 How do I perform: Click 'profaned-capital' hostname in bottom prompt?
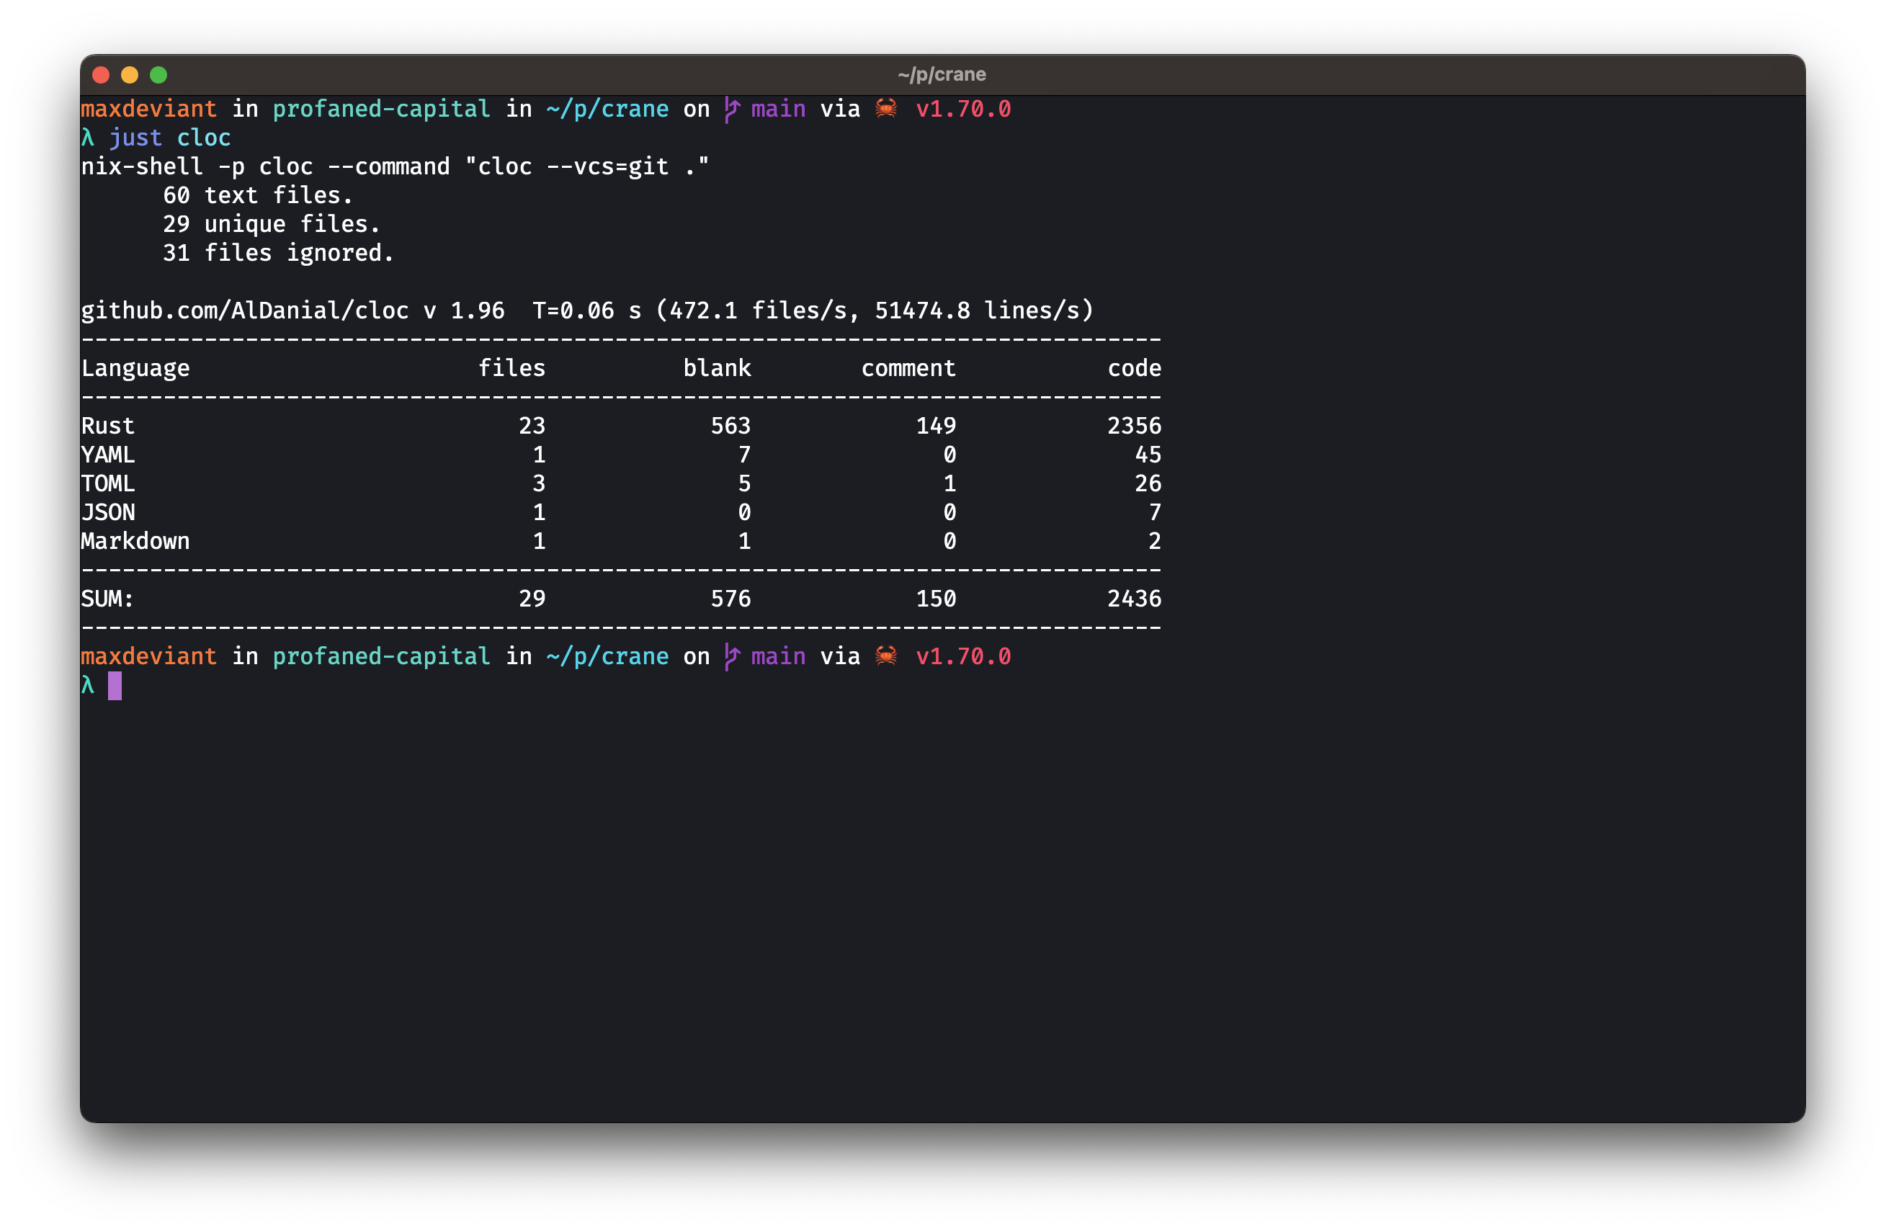pyautogui.click(x=382, y=657)
